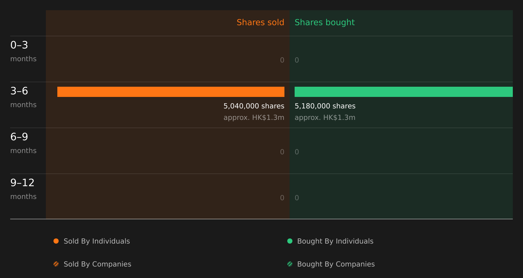This screenshot has height=278, width=523.
Task: Click the bought zero value in 0–3 months row
Action: [x=297, y=60]
